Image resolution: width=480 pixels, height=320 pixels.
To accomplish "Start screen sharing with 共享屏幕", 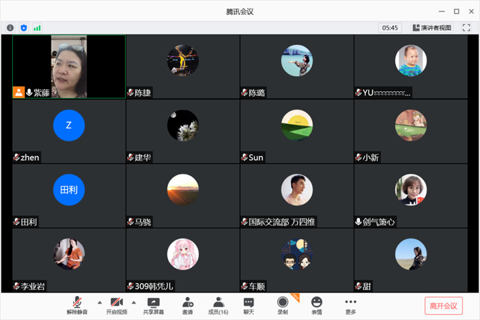I will [x=153, y=304].
